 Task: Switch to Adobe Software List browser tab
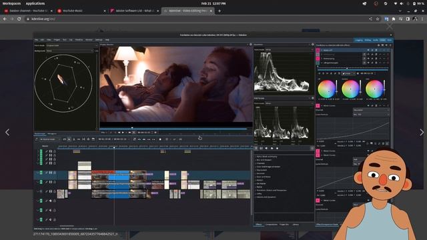pos(134,11)
